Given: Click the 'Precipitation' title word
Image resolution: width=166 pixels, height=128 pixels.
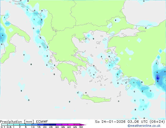Looking at the screenshot, I should (11, 122).
